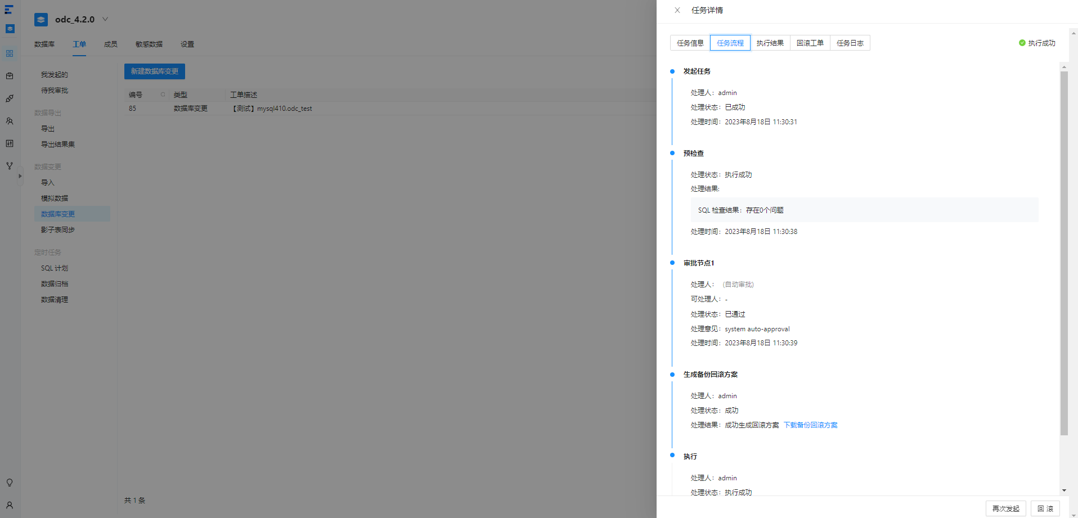
Task: Open the branch fork icon in the sidebar
Action: [x=10, y=166]
